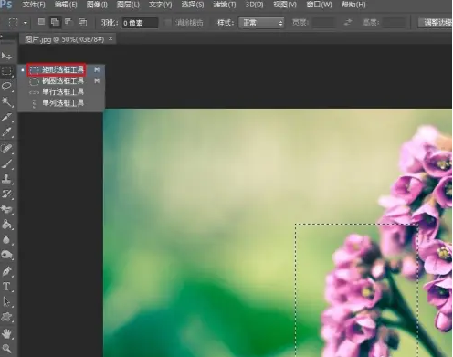Screen dimensions: 453x357
Task: Select the Rectangular Marquee tool in toolbar
Action: [6, 70]
